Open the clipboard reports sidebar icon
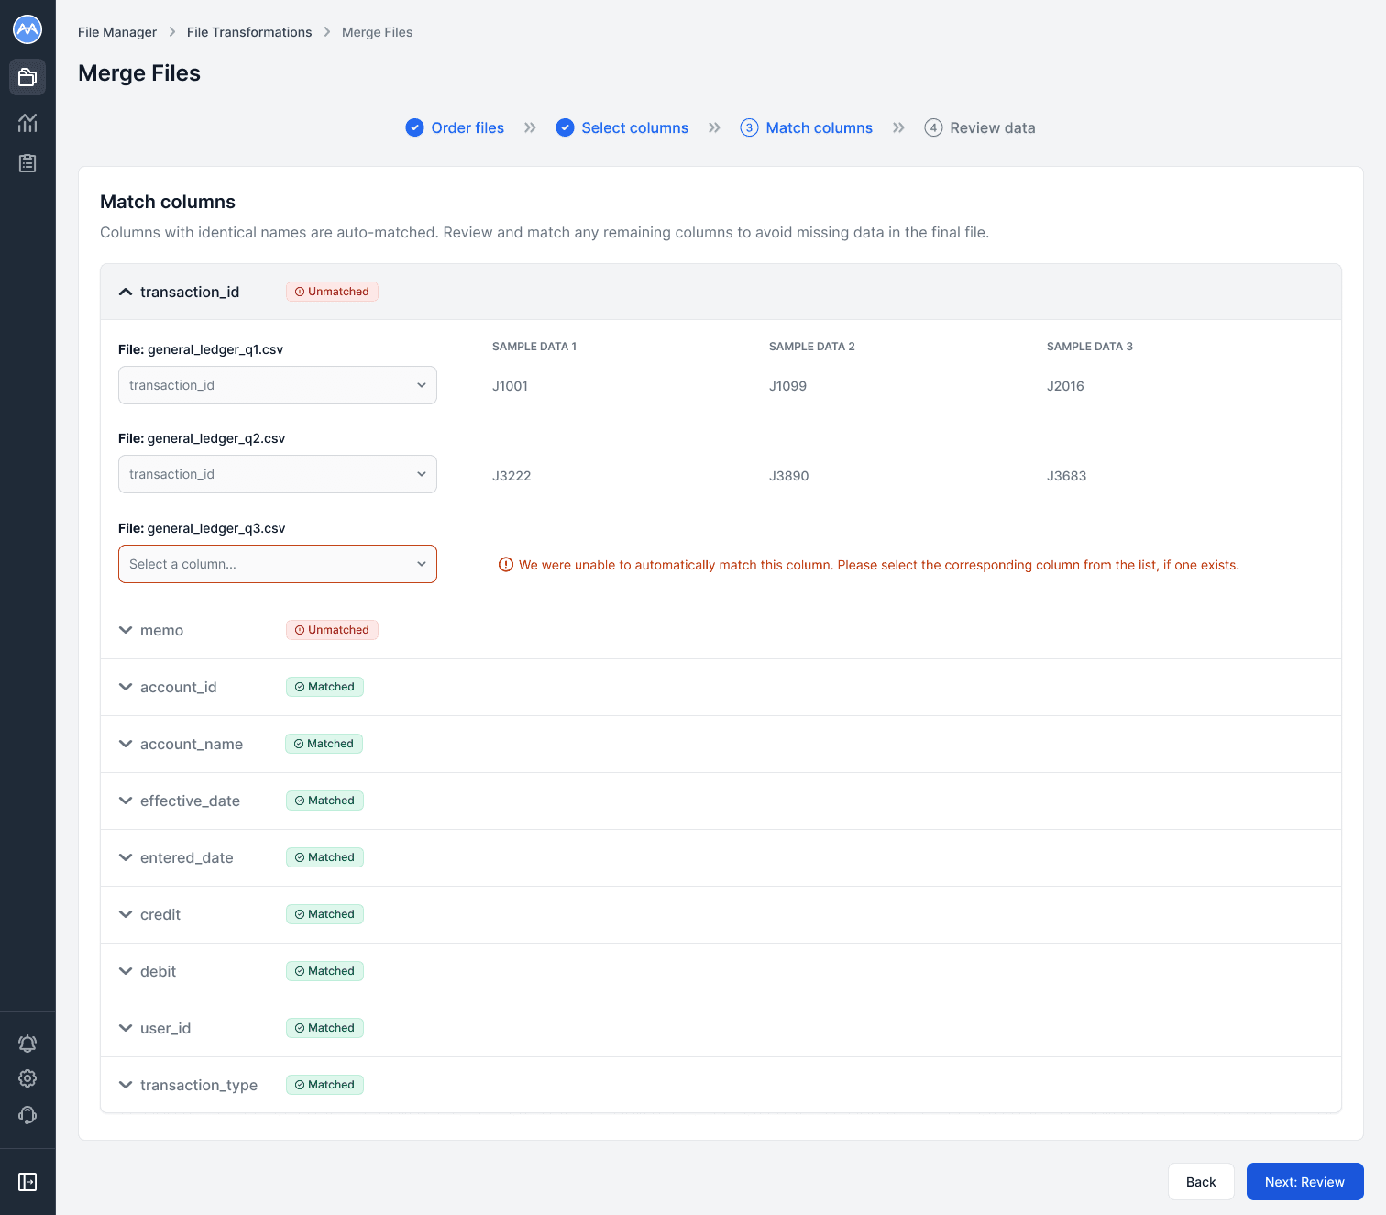The height and width of the screenshot is (1215, 1386). 27,163
